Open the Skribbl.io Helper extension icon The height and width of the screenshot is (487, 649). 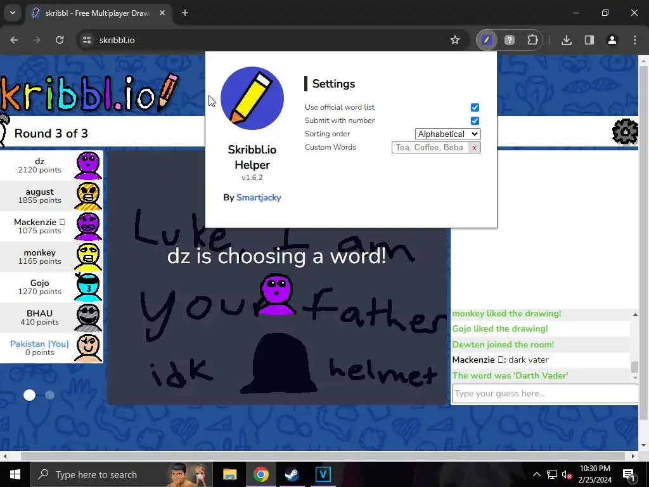coord(486,40)
